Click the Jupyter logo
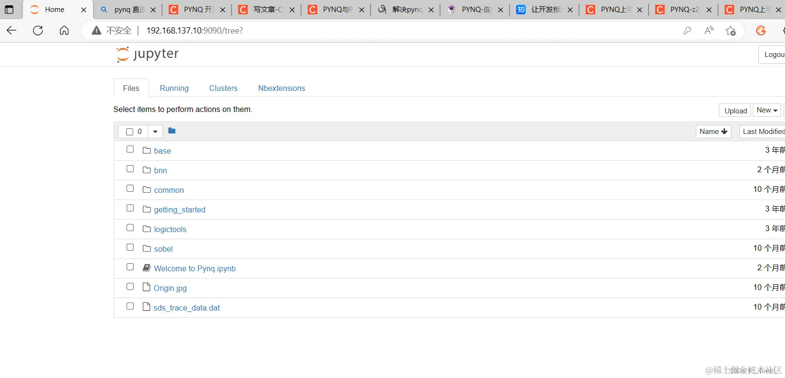Screen dimensions: 785x378 coord(147,54)
